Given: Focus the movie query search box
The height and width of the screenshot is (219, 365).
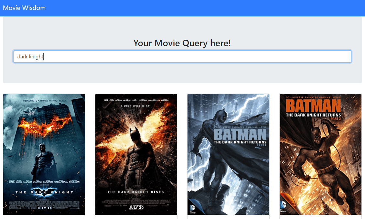Looking at the screenshot, I should [x=182, y=56].
